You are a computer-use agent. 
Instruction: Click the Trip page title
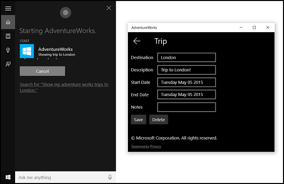pos(161,41)
